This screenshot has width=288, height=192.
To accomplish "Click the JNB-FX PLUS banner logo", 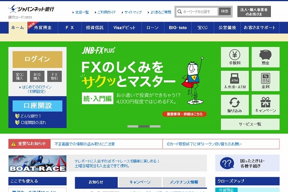I will click(x=99, y=50).
